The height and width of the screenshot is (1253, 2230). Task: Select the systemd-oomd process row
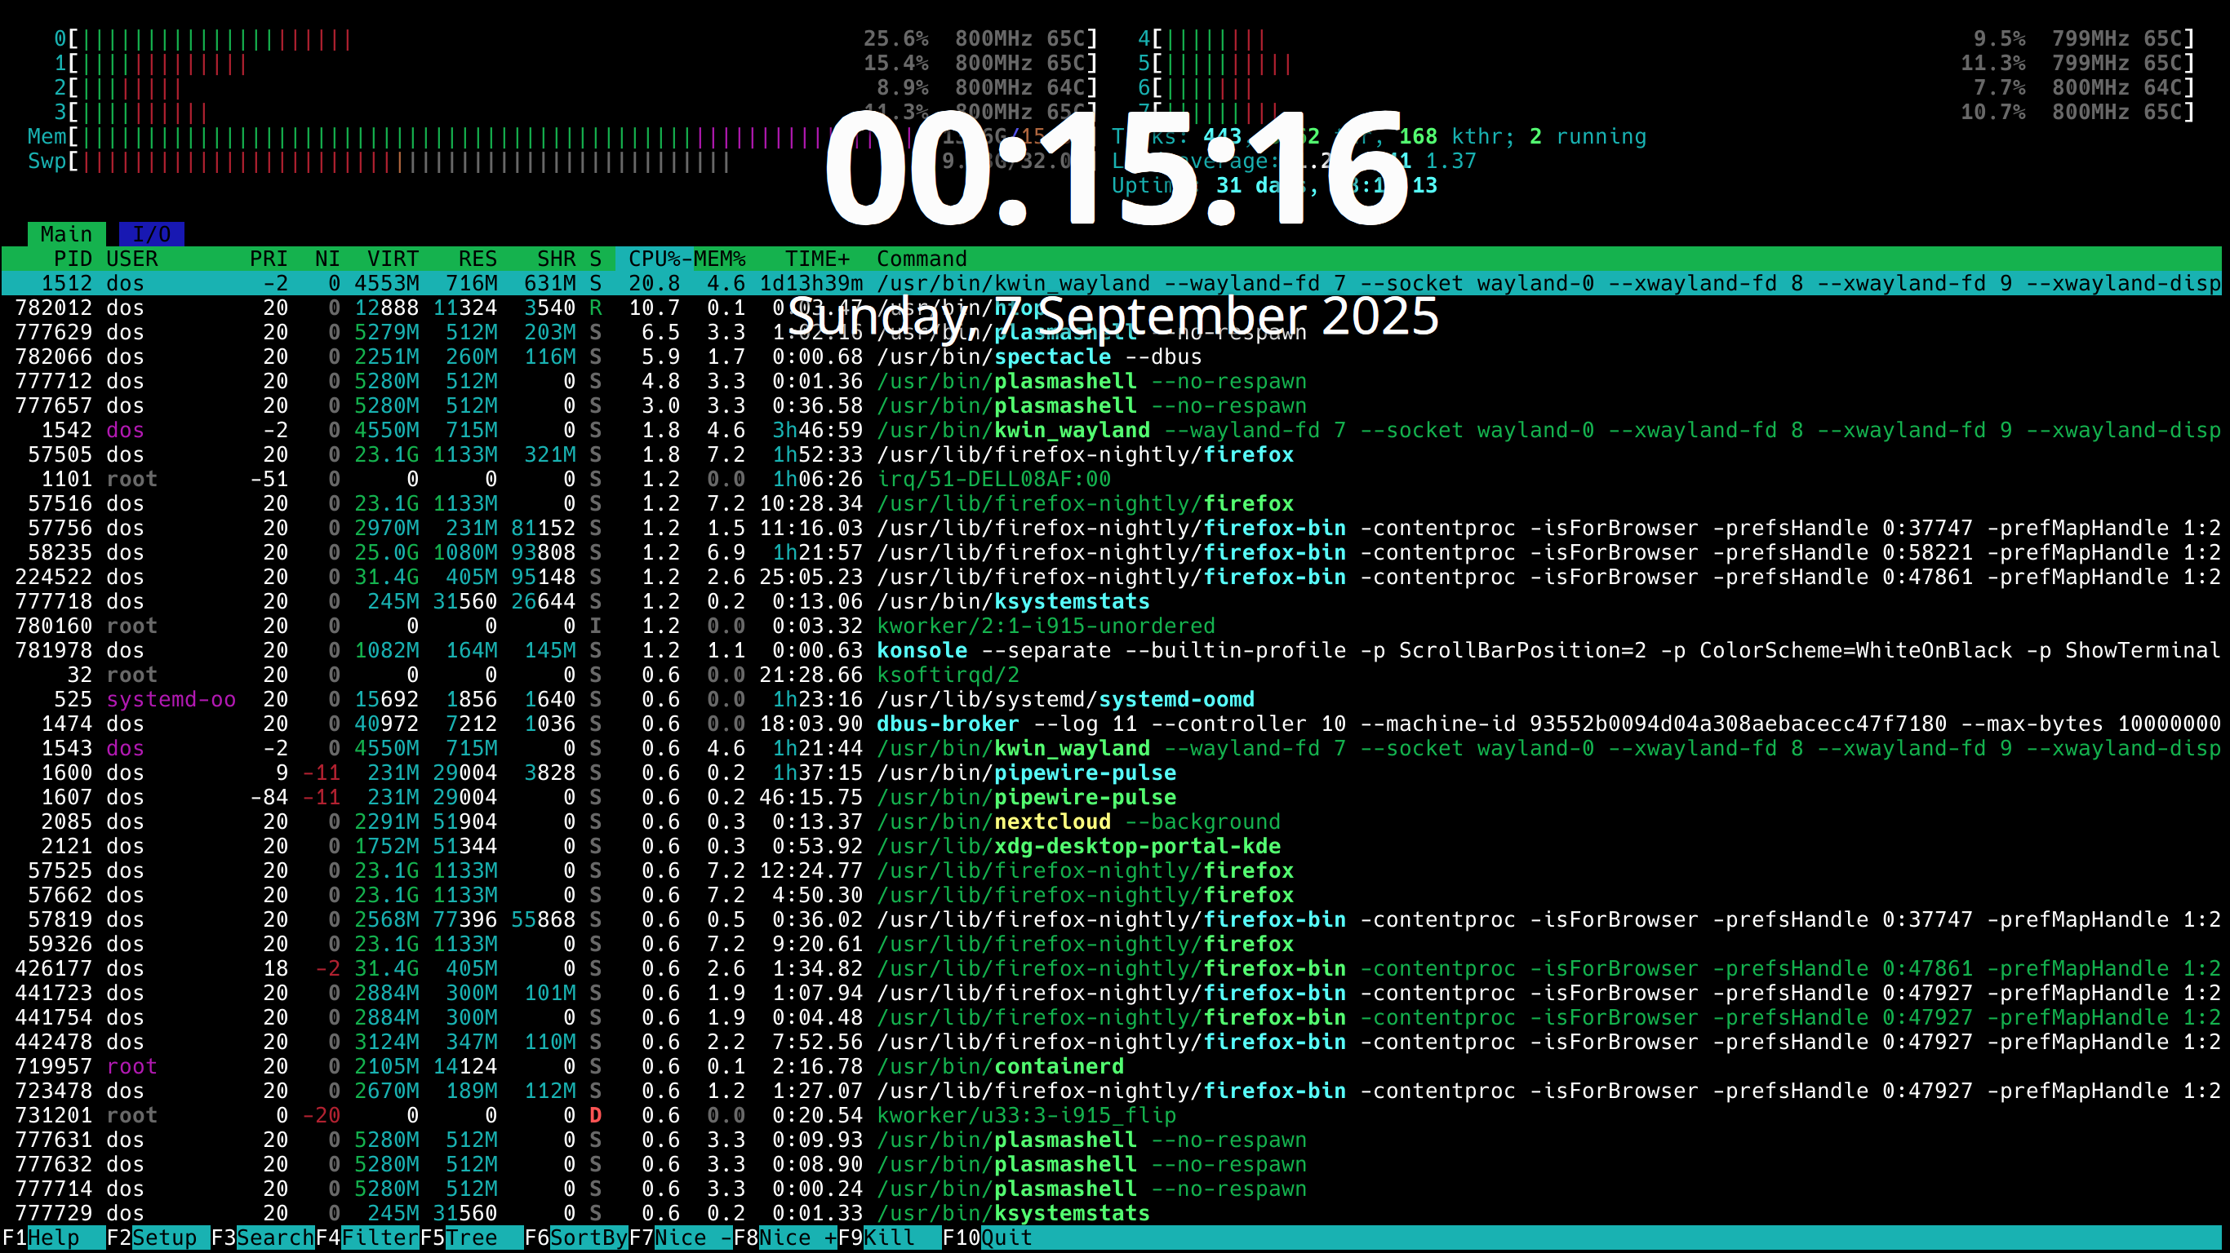pos(1112,699)
